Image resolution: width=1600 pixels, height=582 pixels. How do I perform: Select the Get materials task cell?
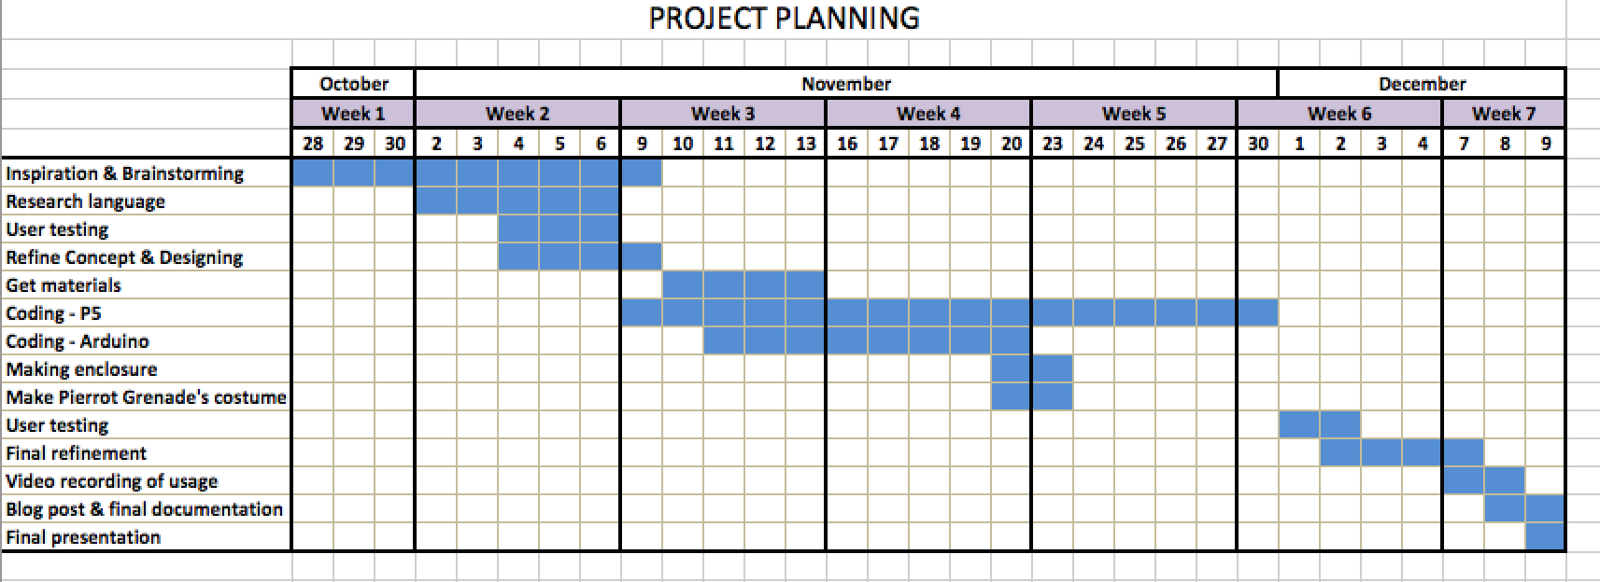click(x=64, y=285)
